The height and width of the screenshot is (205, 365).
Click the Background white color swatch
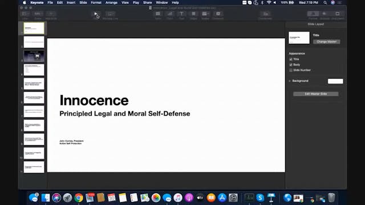coord(335,81)
